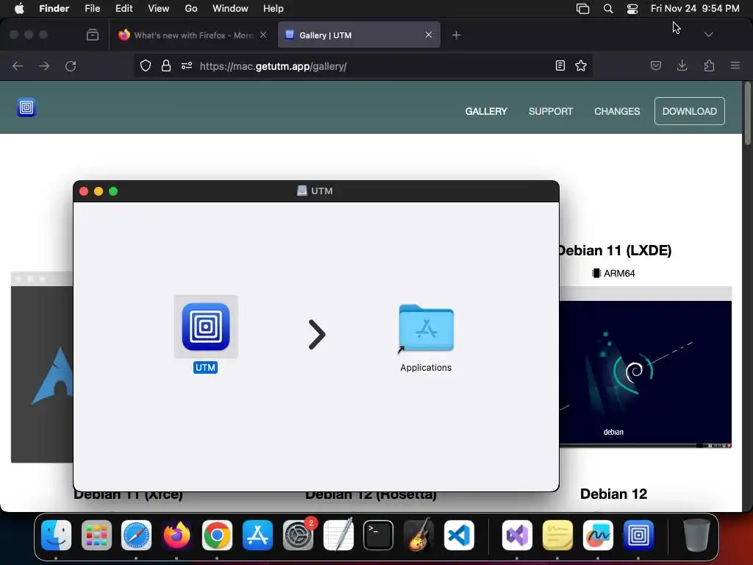The image size is (753, 565).
Task: Save page to Pocket icon
Action: [x=655, y=65]
